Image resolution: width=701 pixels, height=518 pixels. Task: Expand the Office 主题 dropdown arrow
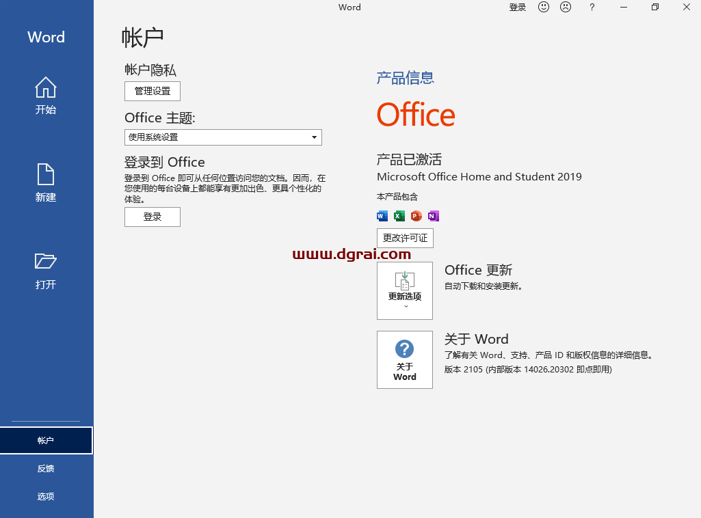click(x=315, y=137)
